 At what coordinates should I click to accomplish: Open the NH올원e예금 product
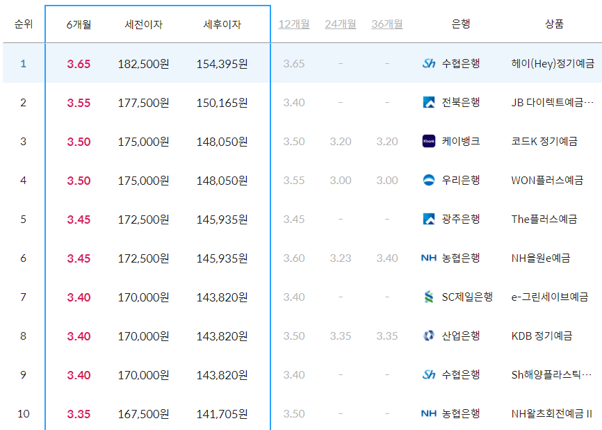(541, 258)
